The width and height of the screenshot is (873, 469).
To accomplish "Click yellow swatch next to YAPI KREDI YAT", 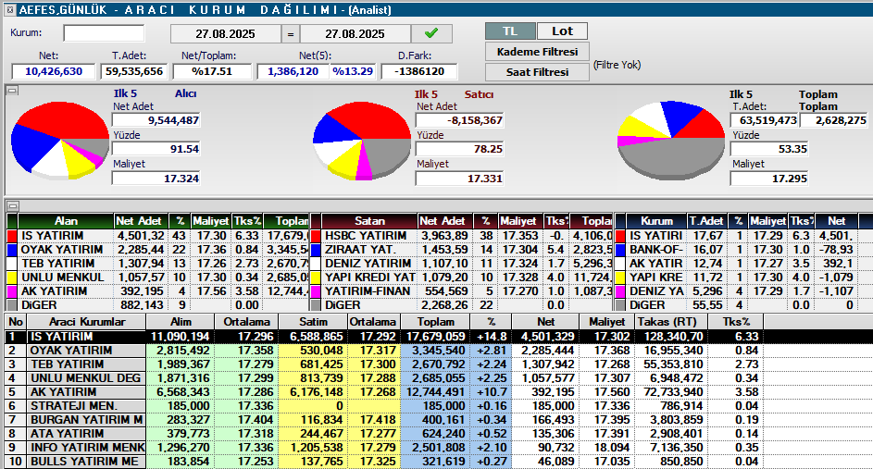I will click(316, 278).
